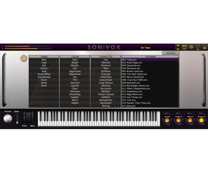Select the Ethereal character filter

(x=106, y=62)
